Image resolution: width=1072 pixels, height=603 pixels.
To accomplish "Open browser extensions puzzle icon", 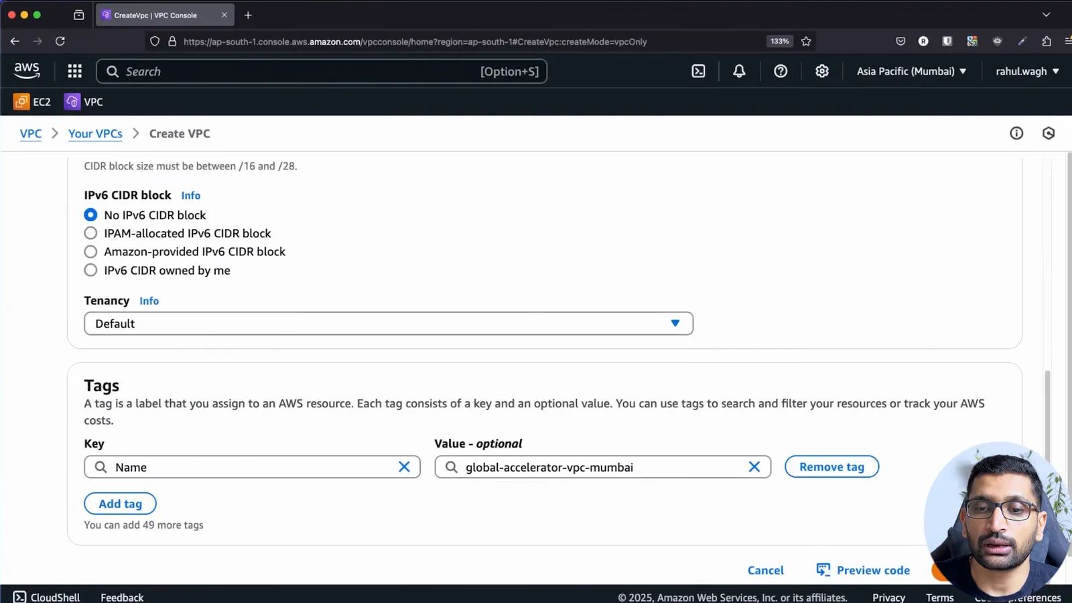I will pos(1047,42).
